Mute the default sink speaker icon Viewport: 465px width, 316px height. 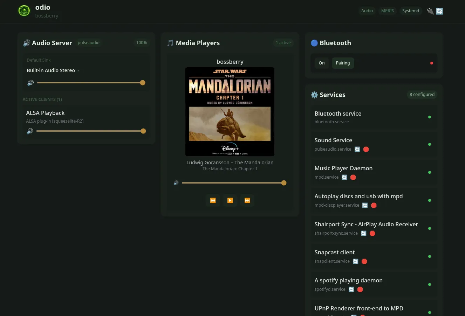(30, 82)
